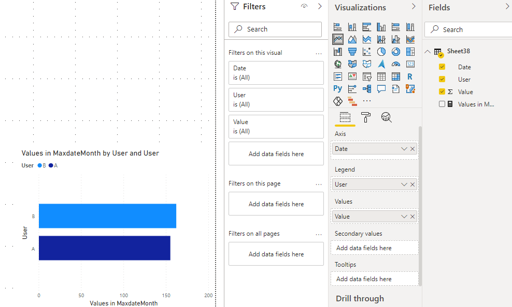
Task: Open dropdown for Date in Axis well
Action: pyautogui.click(x=404, y=149)
